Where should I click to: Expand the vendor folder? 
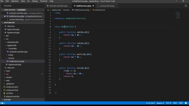click(9, 77)
